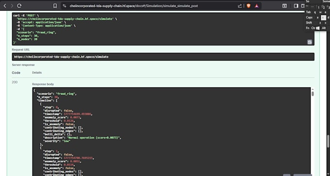The image size is (330, 176).
Task: Open Brave Shields lion icon
Action: tap(248, 6)
